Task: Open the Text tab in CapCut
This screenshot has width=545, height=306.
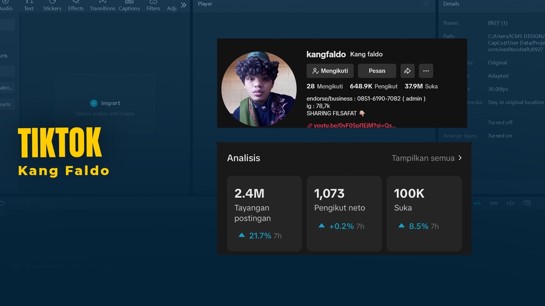Action: pyautogui.click(x=29, y=6)
